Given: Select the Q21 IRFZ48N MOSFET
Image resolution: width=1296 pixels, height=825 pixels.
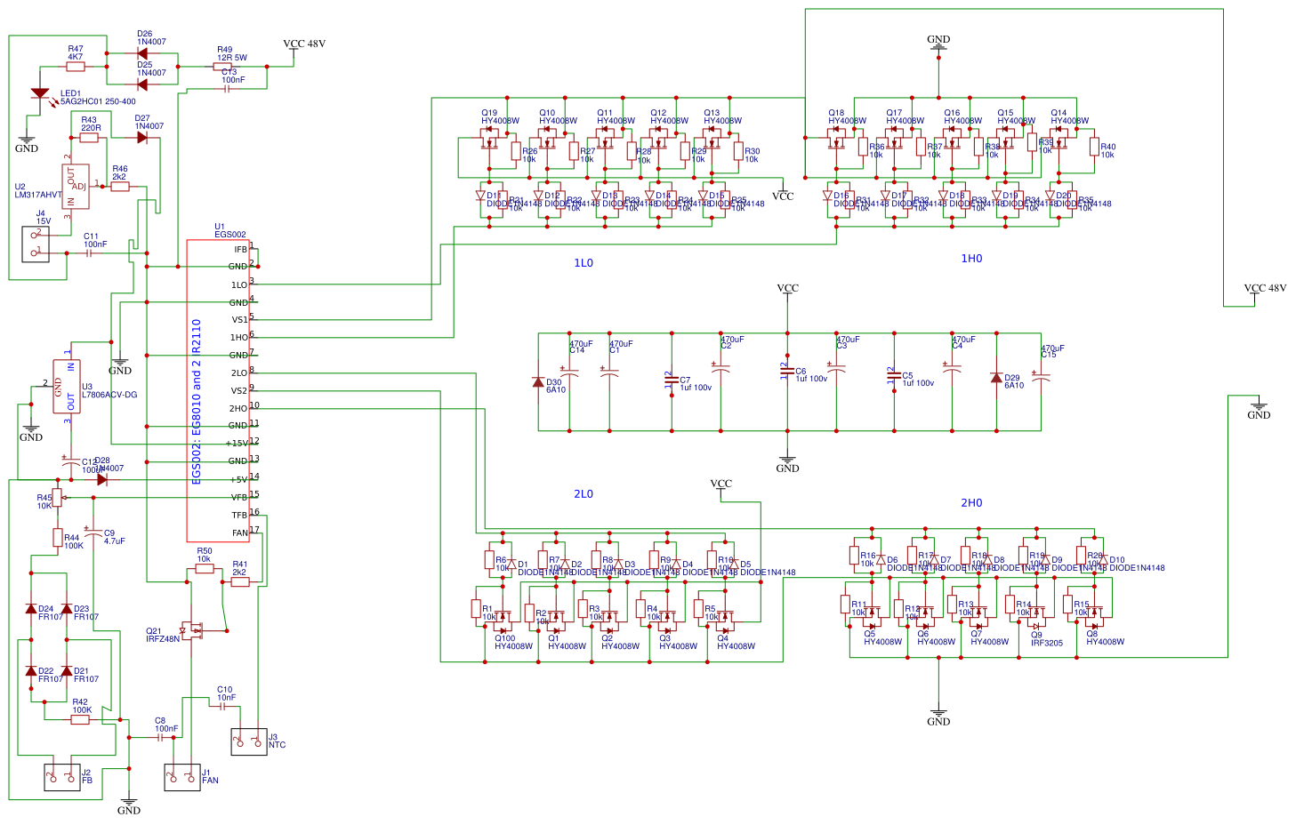Looking at the screenshot, I should (193, 631).
